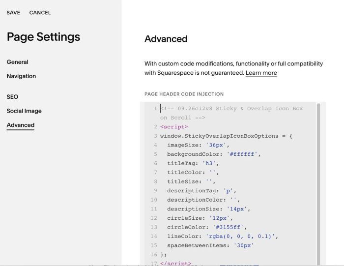The height and width of the screenshot is (266, 344).
Task: Click the comment line 'Sticky & Overlap Icon Box'
Action: 259,109
